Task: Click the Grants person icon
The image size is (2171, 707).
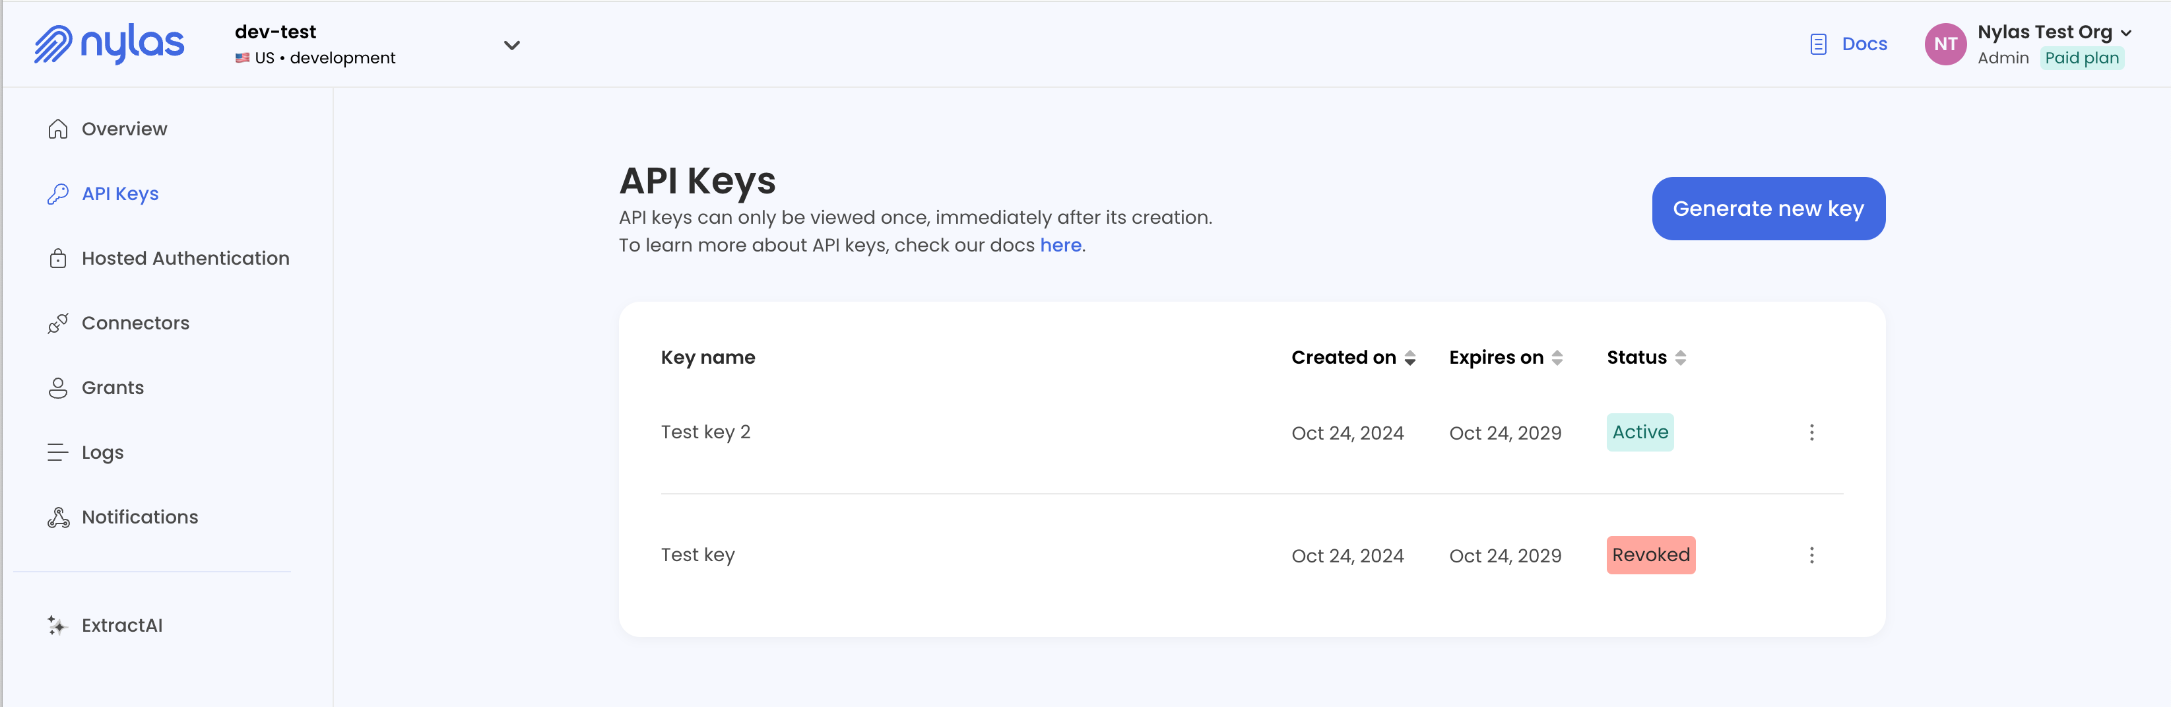Action: [x=57, y=387]
